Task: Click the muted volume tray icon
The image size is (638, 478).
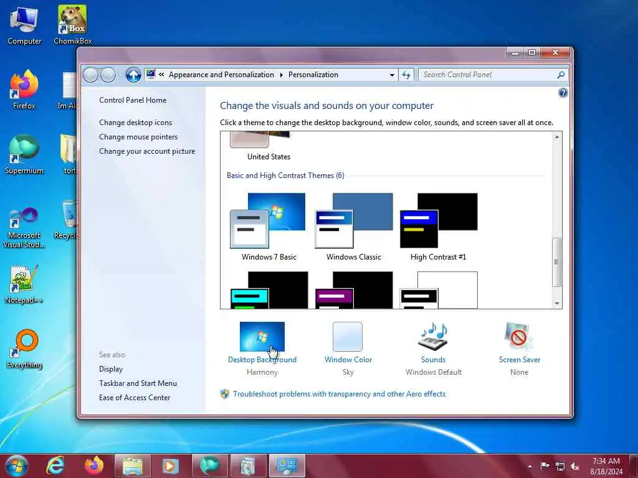Action: coord(575,466)
